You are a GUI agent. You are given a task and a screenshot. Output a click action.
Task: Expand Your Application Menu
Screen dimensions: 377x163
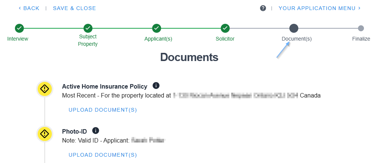[320, 8]
